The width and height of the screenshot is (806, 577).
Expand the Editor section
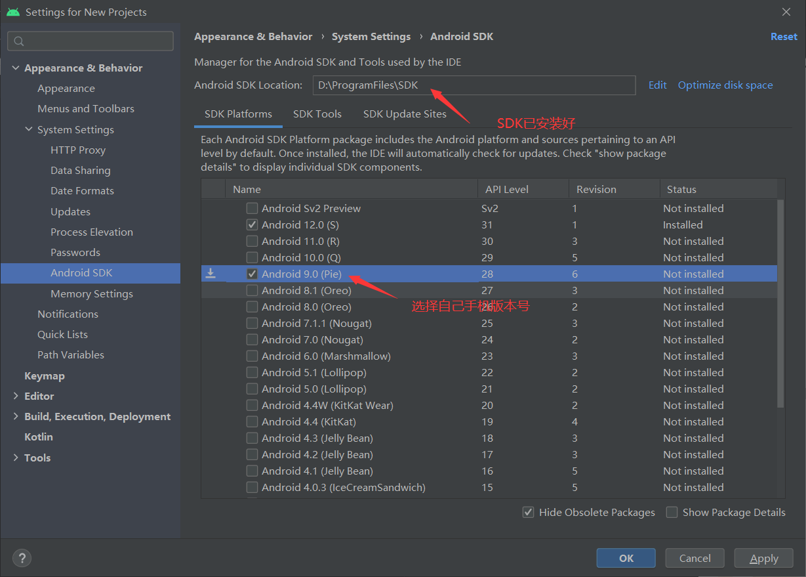click(15, 396)
